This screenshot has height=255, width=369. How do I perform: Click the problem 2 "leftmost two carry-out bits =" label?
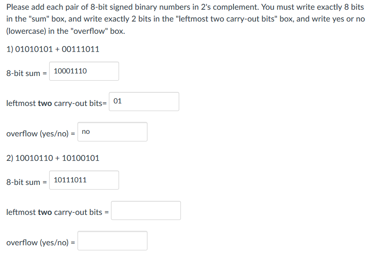tap(58, 212)
